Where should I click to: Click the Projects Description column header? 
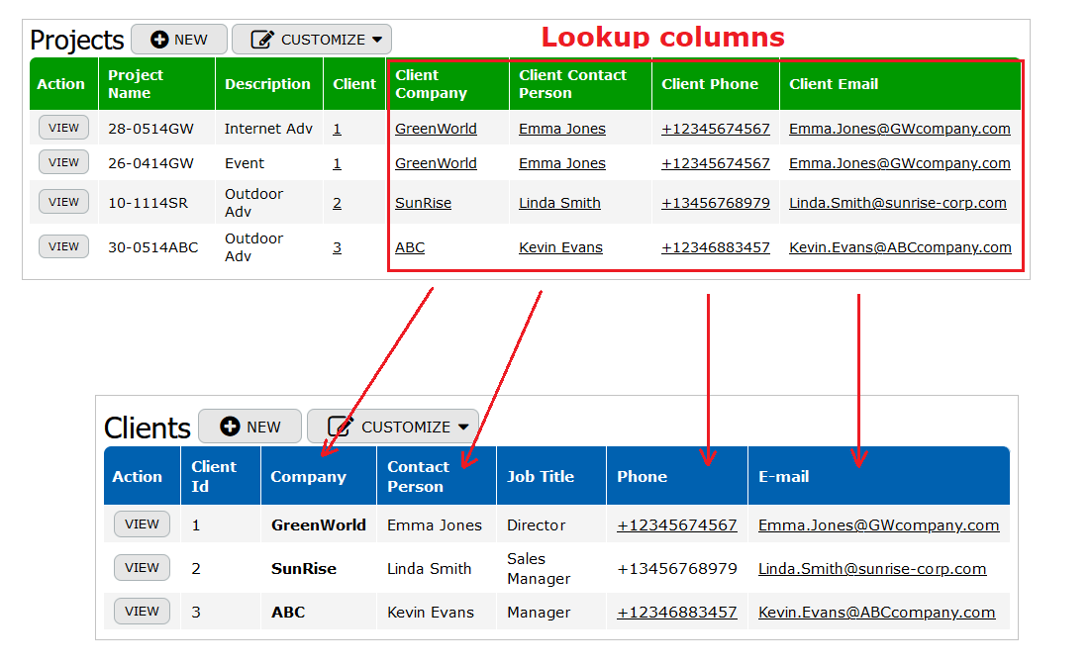[x=269, y=84]
